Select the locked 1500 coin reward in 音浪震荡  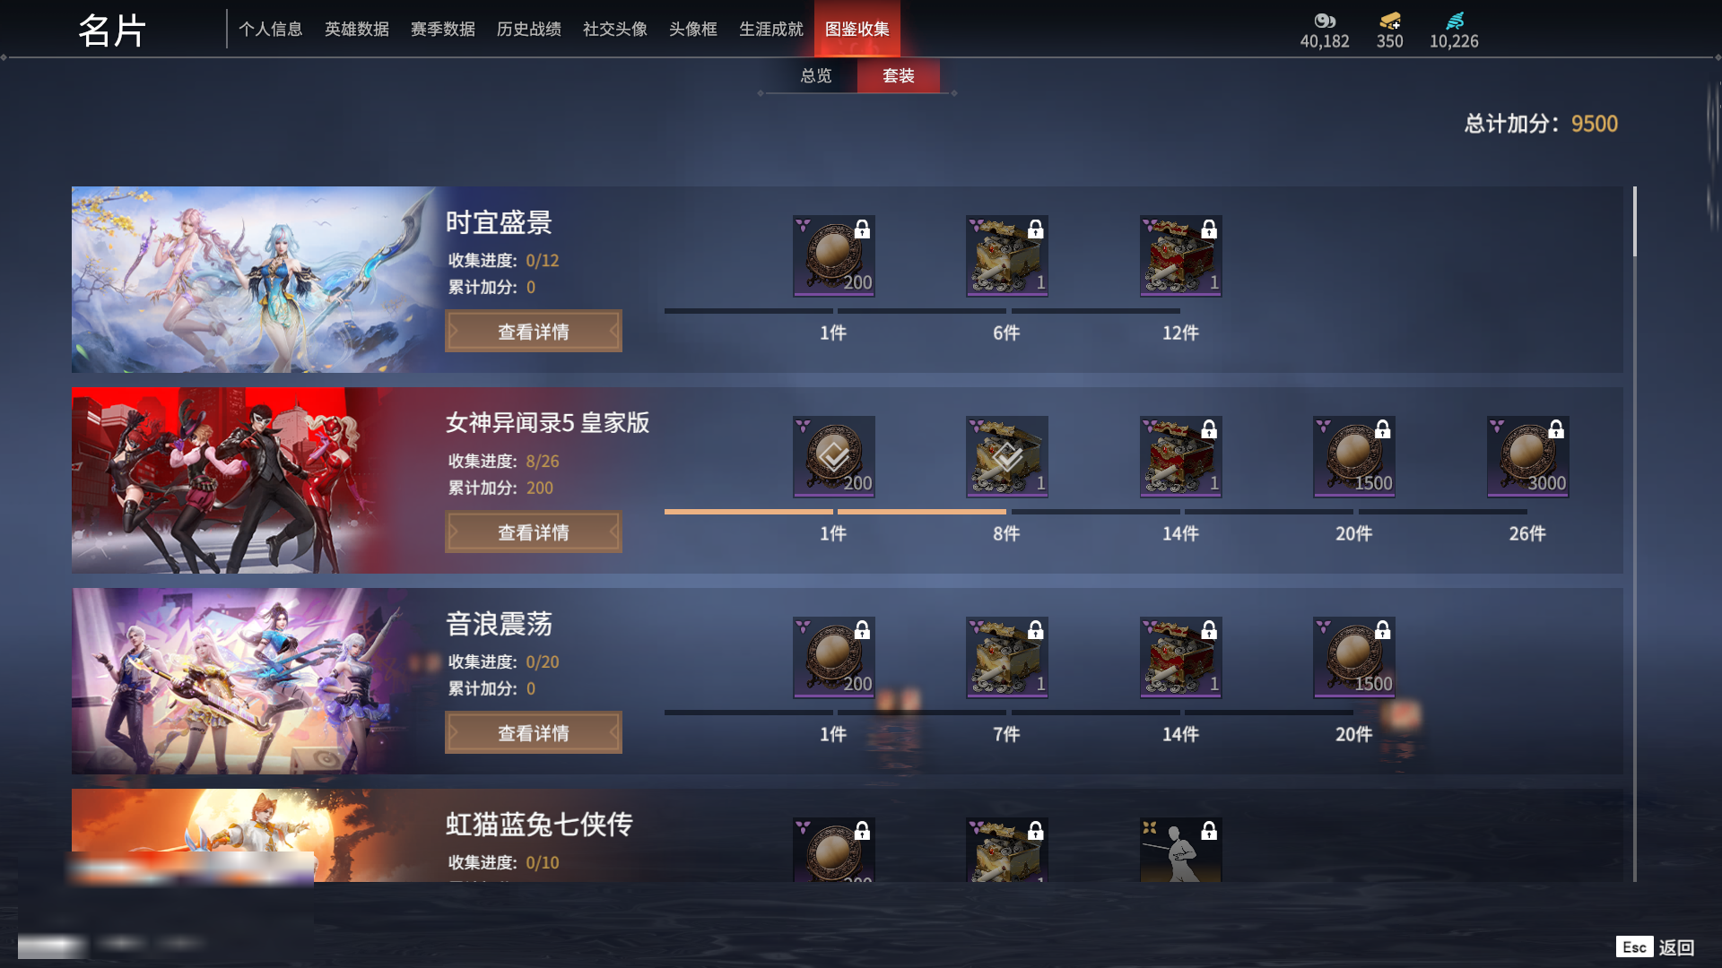tap(1353, 657)
